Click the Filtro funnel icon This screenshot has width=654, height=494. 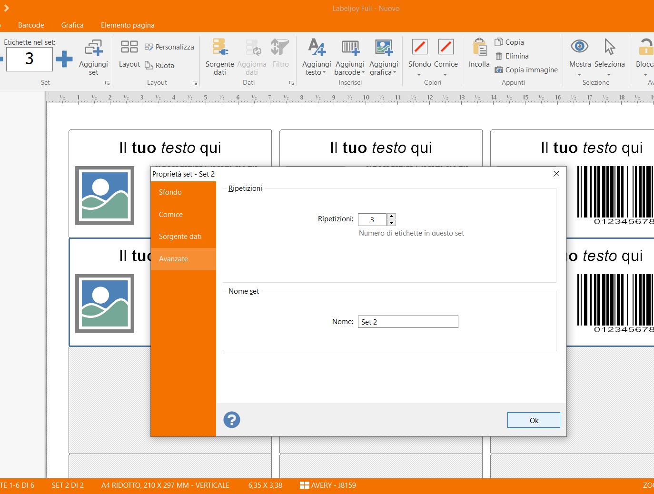point(280,47)
